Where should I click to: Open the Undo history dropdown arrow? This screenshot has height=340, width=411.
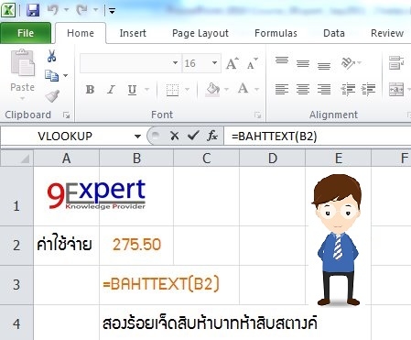point(66,10)
